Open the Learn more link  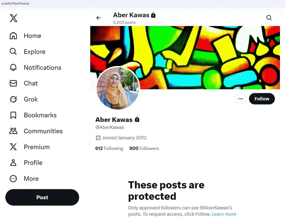click(x=224, y=214)
